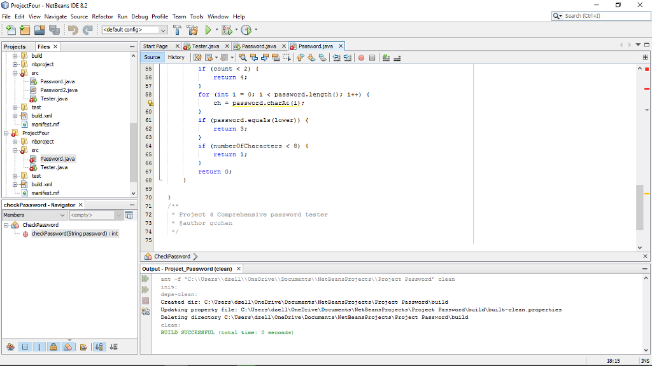Screen dimensions: 652x366
Task: Click the Undo toolbar arrow
Action: click(73, 30)
